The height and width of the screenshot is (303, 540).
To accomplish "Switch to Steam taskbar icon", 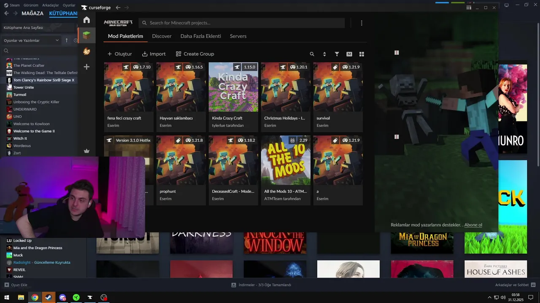I will click(x=49, y=298).
